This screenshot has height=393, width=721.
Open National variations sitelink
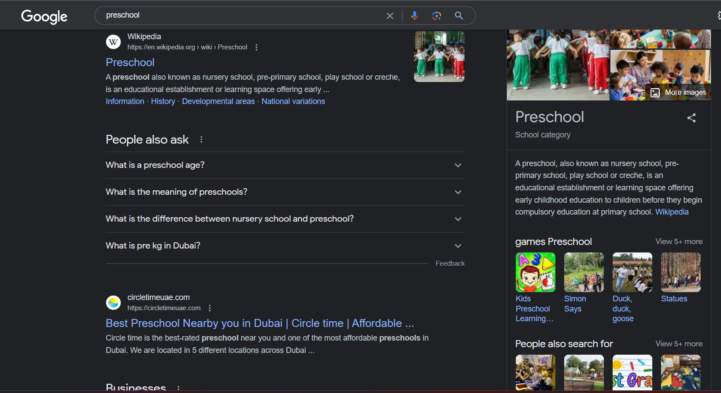tap(293, 101)
